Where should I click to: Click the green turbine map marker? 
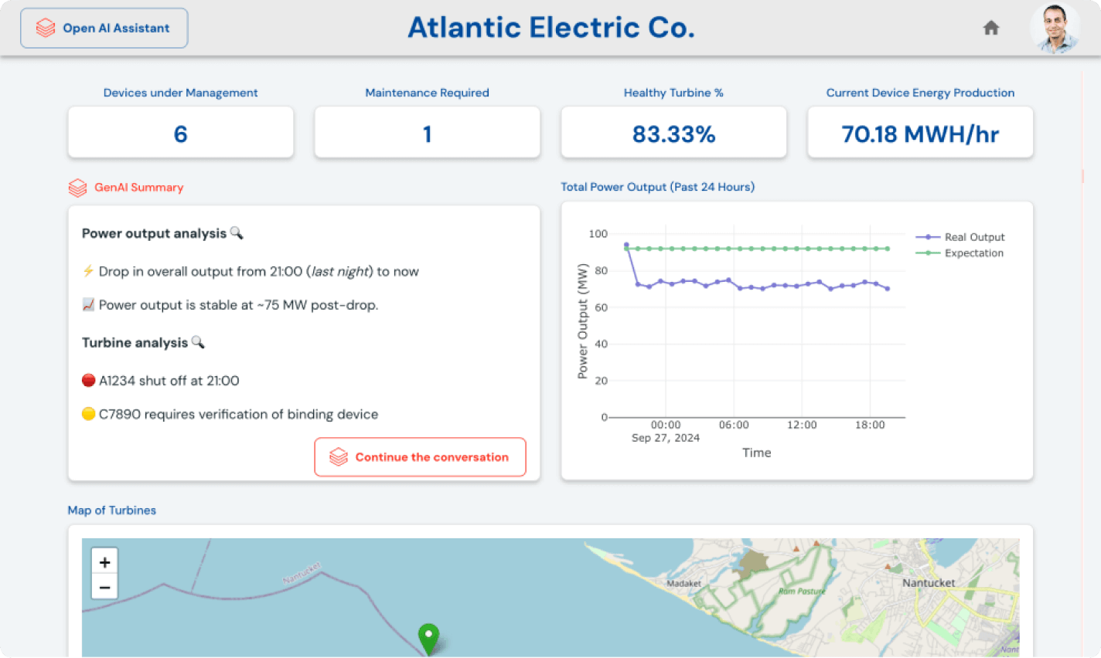[428, 638]
